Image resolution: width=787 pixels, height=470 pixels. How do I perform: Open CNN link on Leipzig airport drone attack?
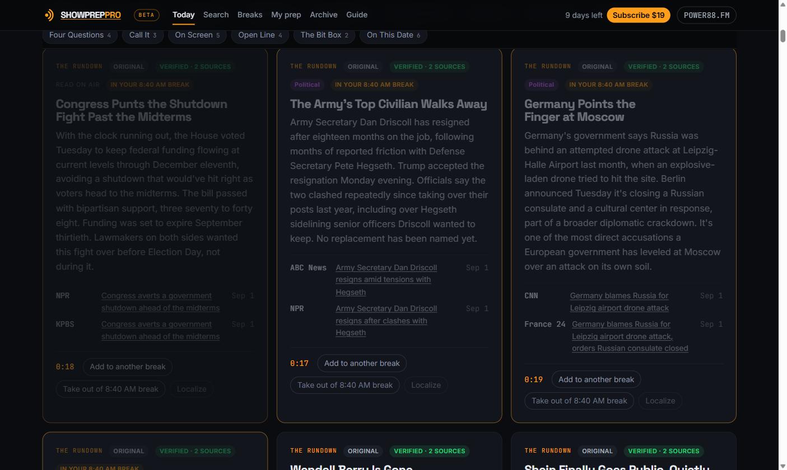coord(619,302)
